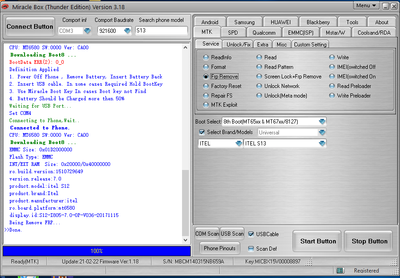
Task: Open the Universal models dropdown
Action: 322,132
